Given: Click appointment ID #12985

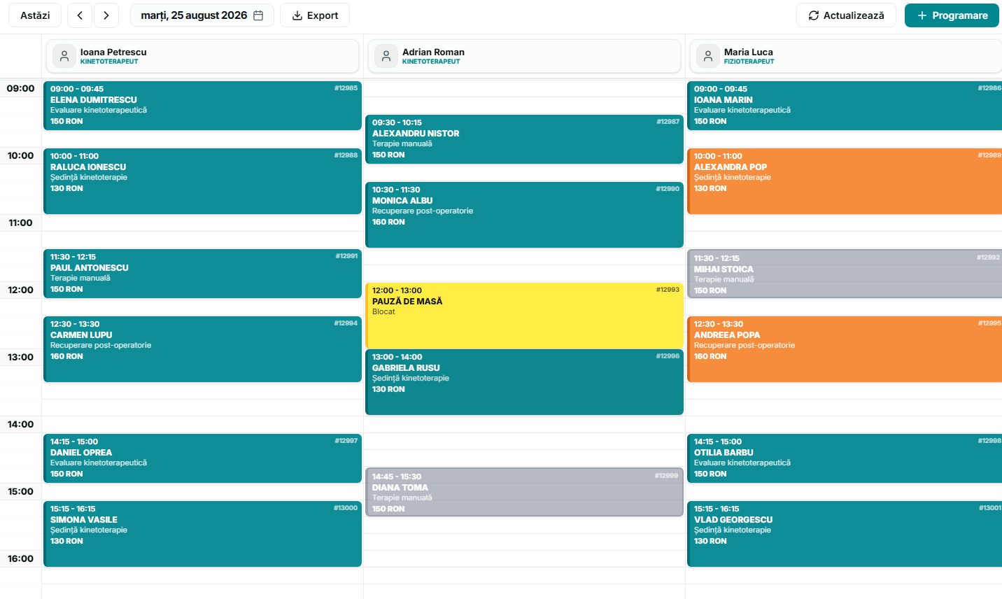Looking at the screenshot, I should pos(346,88).
